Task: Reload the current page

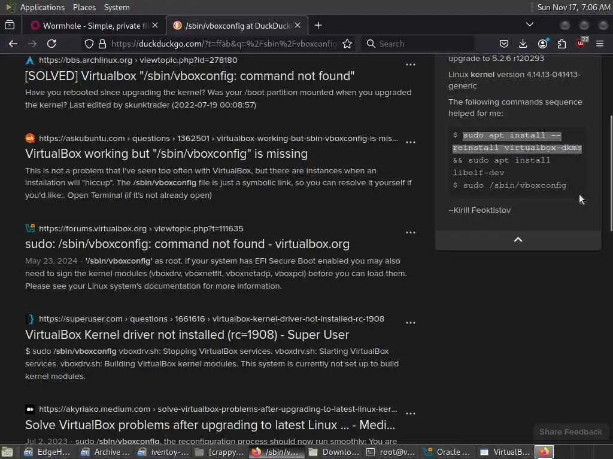Action: pyautogui.click(x=51, y=44)
